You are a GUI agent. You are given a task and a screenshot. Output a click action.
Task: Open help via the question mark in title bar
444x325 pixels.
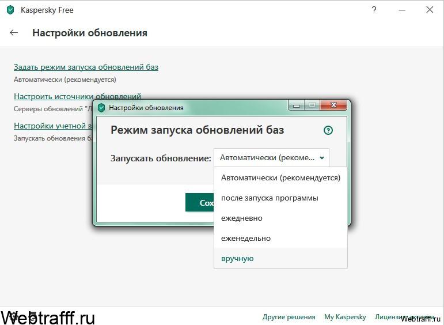[374, 10]
